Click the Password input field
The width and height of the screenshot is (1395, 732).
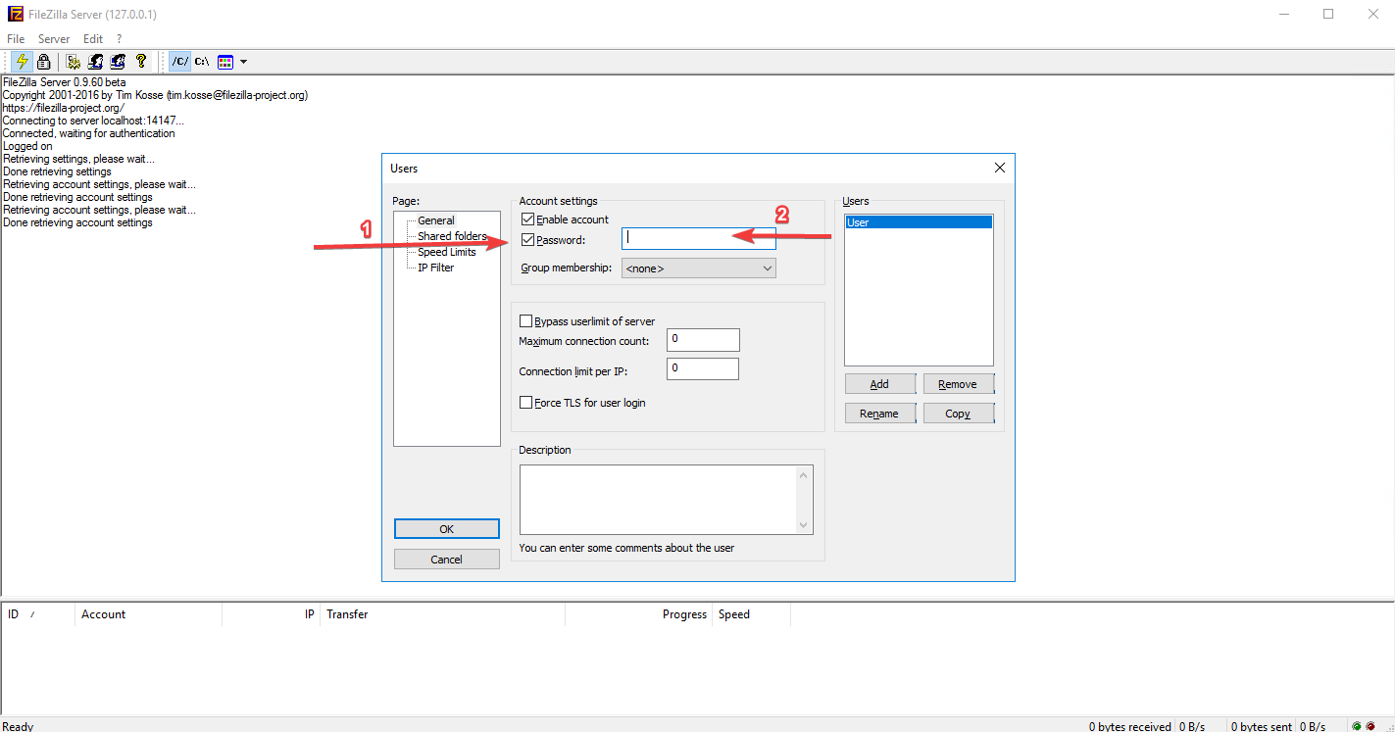coord(698,238)
